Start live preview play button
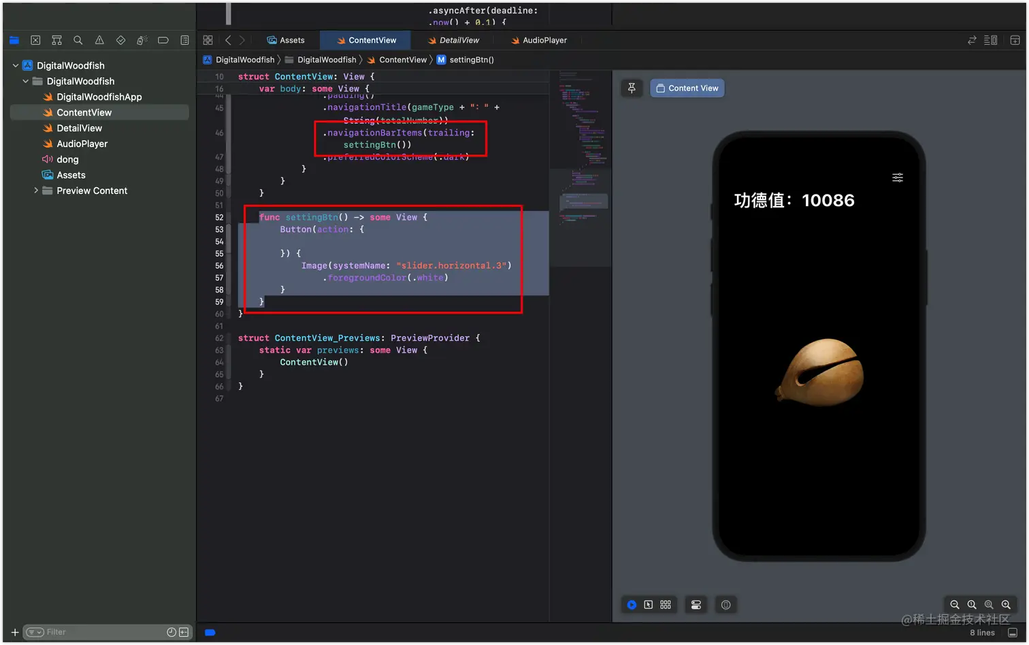This screenshot has width=1029, height=645. 632,604
